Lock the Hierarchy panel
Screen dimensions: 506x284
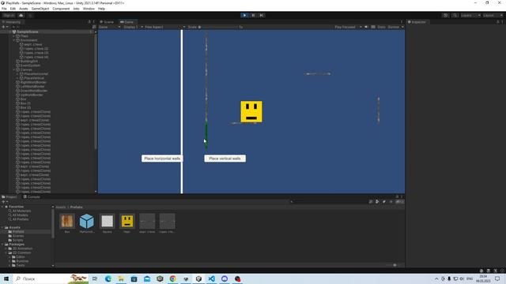(89, 22)
